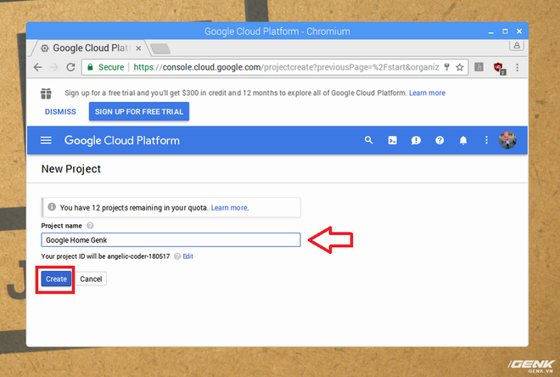Image resolution: width=560 pixels, height=377 pixels.
Task: Focus the Project name input field
Action: [x=171, y=239]
